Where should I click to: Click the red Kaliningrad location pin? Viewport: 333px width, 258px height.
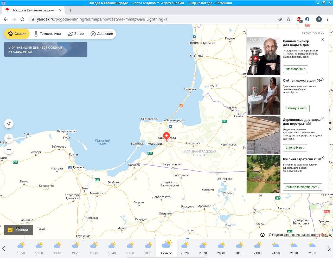166,136
